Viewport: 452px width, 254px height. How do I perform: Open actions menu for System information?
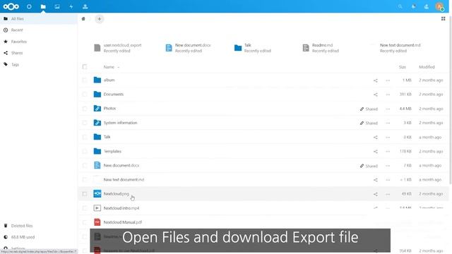coord(388,123)
